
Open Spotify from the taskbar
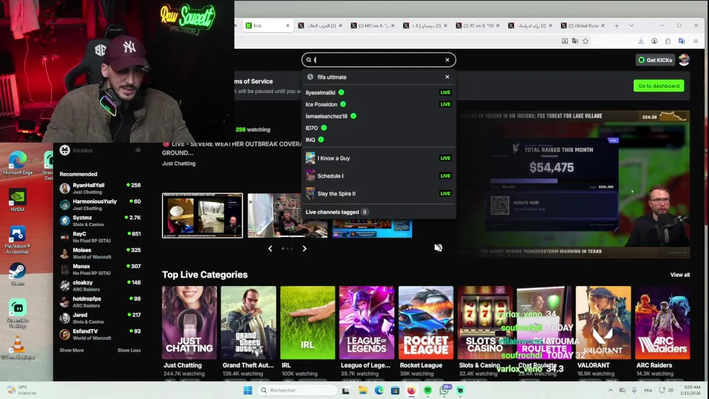tap(428, 390)
